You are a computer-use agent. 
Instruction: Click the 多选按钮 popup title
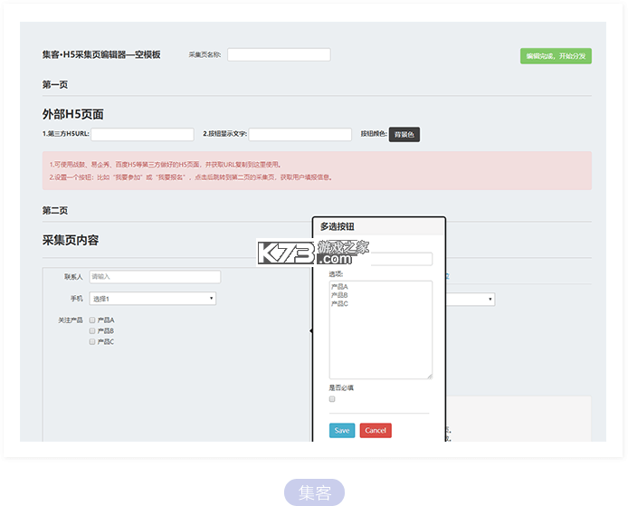pos(338,227)
